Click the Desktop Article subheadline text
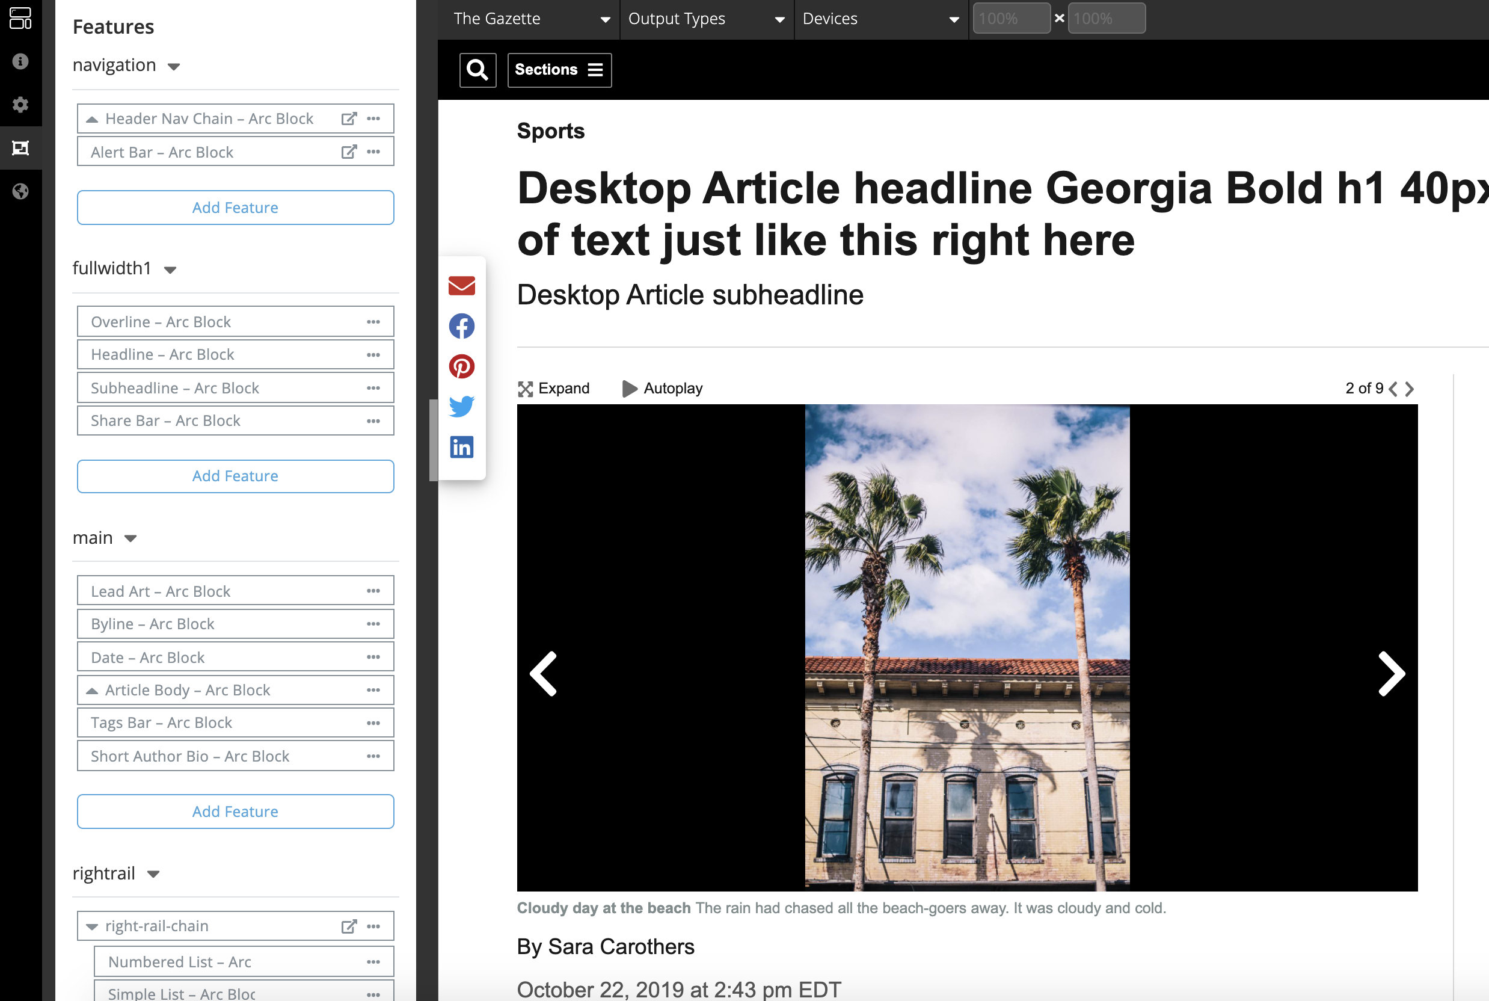Viewport: 1489px width, 1001px height. pos(690,295)
